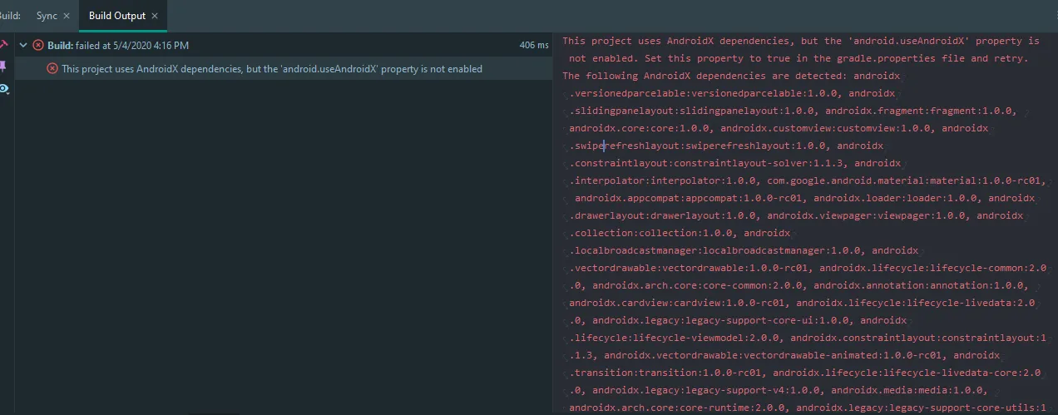Image resolution: width=1058 pixels, height=415 pixels.
Task: Close the Sync tab
Action: coord(67,16)
